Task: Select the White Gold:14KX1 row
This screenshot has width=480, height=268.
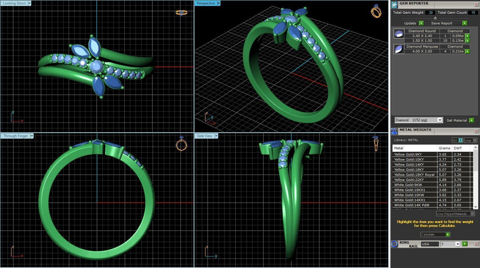Action: [x=432, y=200]
